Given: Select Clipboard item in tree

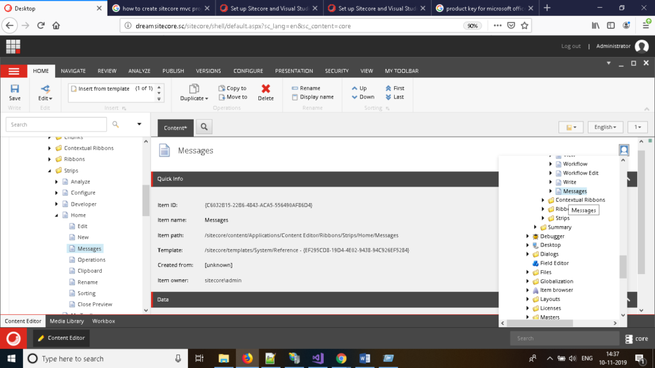Looking at the screenshot, I should click(x=90, y=271).
